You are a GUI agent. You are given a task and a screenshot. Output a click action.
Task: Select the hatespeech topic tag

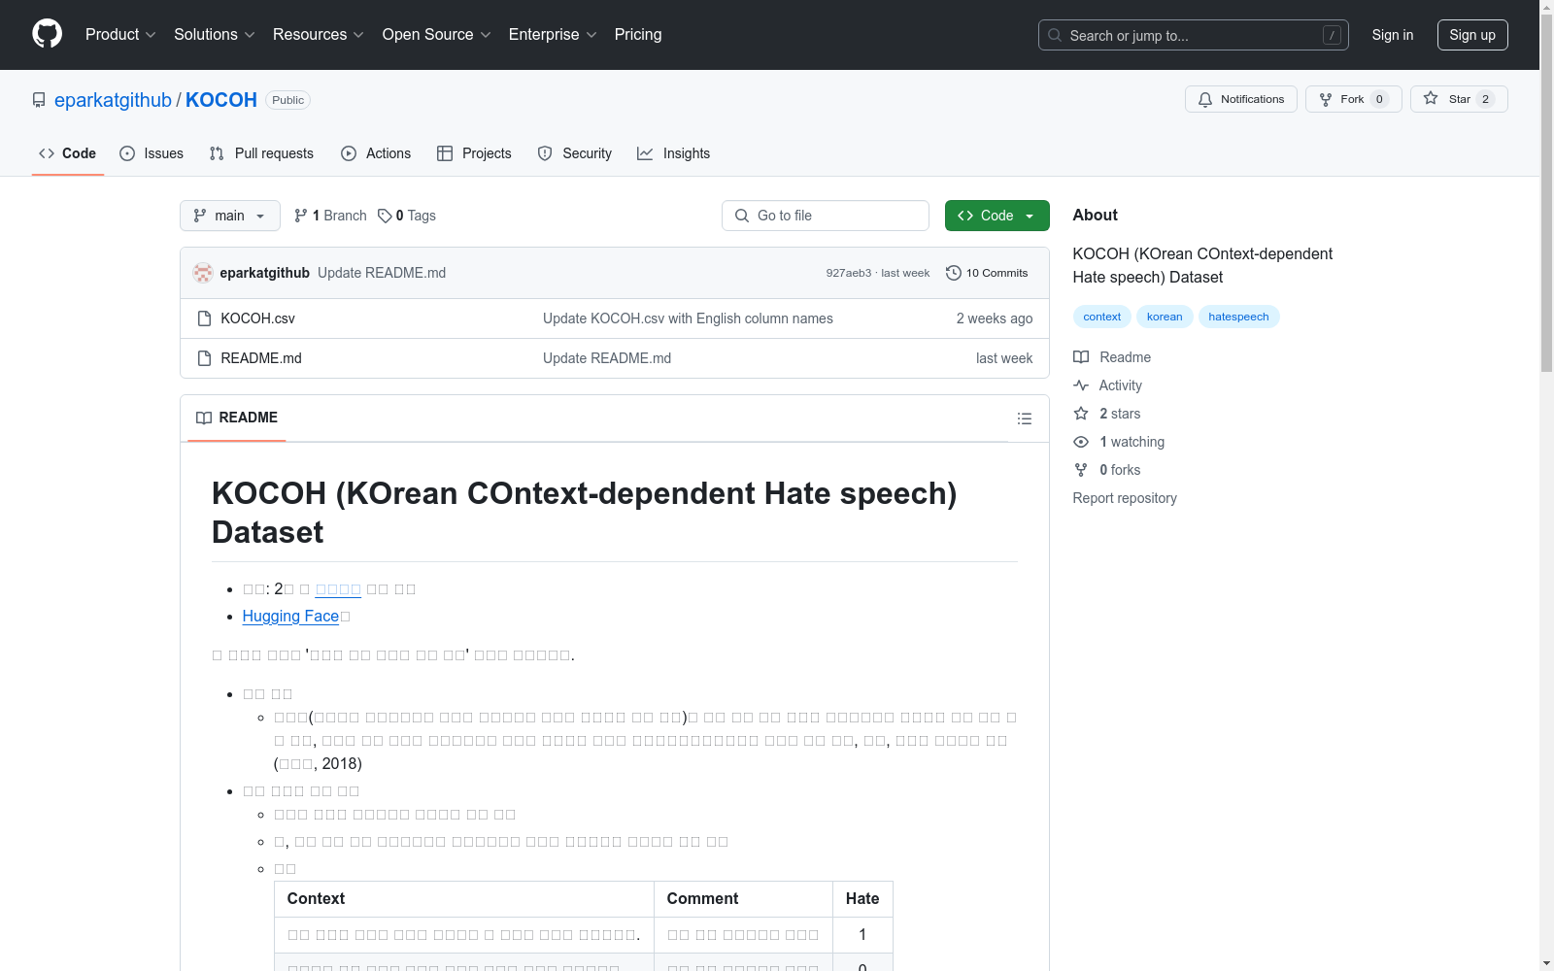point(1238,317)
